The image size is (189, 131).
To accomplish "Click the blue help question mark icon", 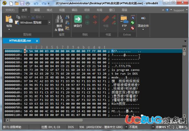I will 167,10.
